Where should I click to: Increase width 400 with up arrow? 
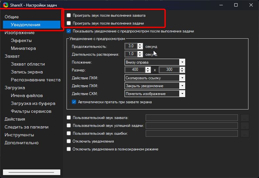click(148, 69)
